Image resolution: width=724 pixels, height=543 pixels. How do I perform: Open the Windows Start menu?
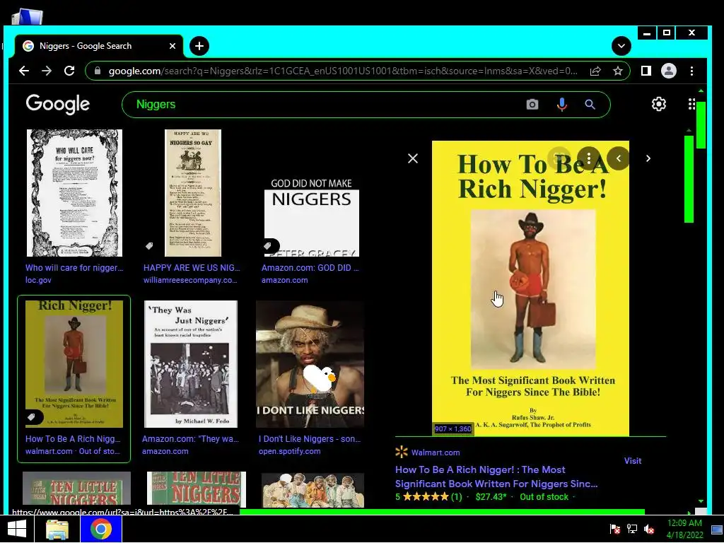pos(17,529)
